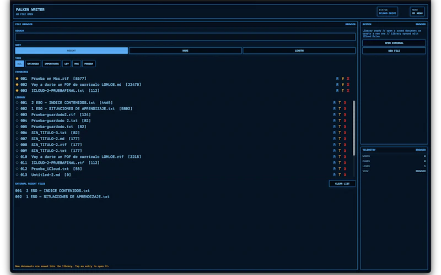Click the R icon for favorite LOMLOE.md

click(337, 85)
